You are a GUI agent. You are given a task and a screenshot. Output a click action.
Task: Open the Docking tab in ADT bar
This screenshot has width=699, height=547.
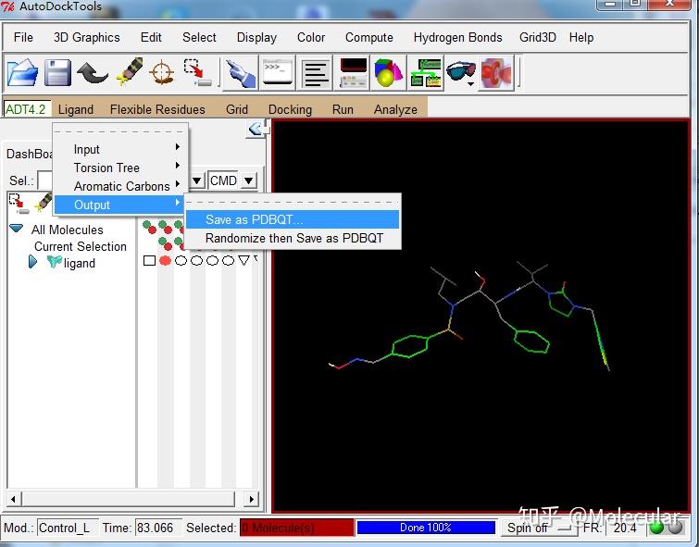pos(290,109)
